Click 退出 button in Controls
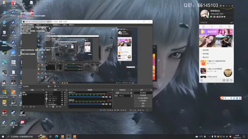Screen dimensions: 248x139 [143, 106]
